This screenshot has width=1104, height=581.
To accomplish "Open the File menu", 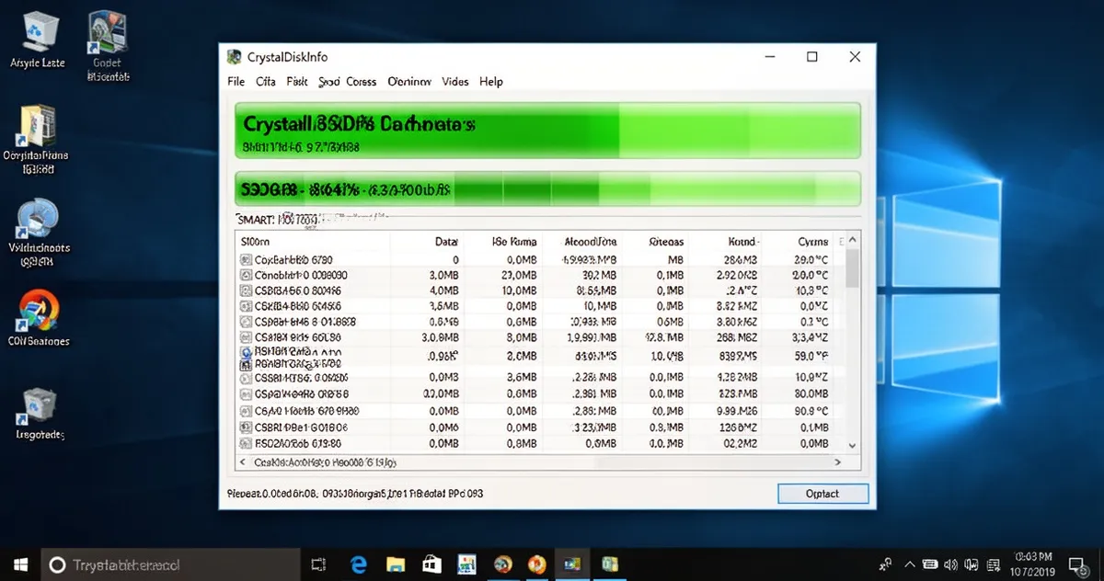I will pyautogui.click(x=236, y=82).
